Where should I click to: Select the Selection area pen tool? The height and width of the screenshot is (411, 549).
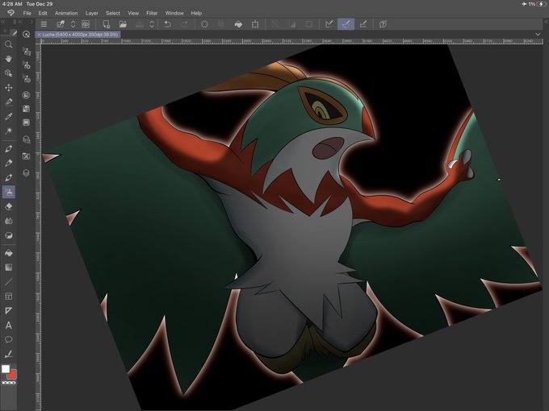coord(8,102)
